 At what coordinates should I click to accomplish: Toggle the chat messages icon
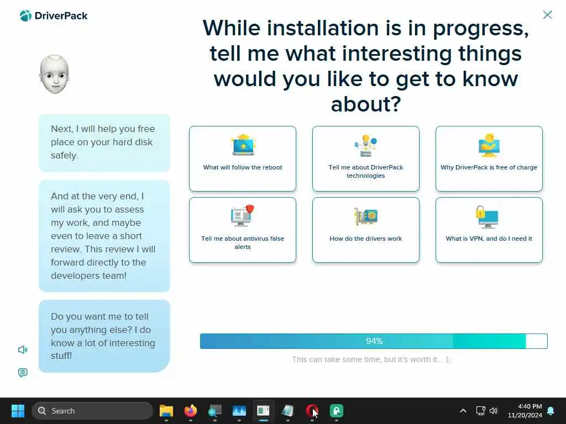[23, 373]
